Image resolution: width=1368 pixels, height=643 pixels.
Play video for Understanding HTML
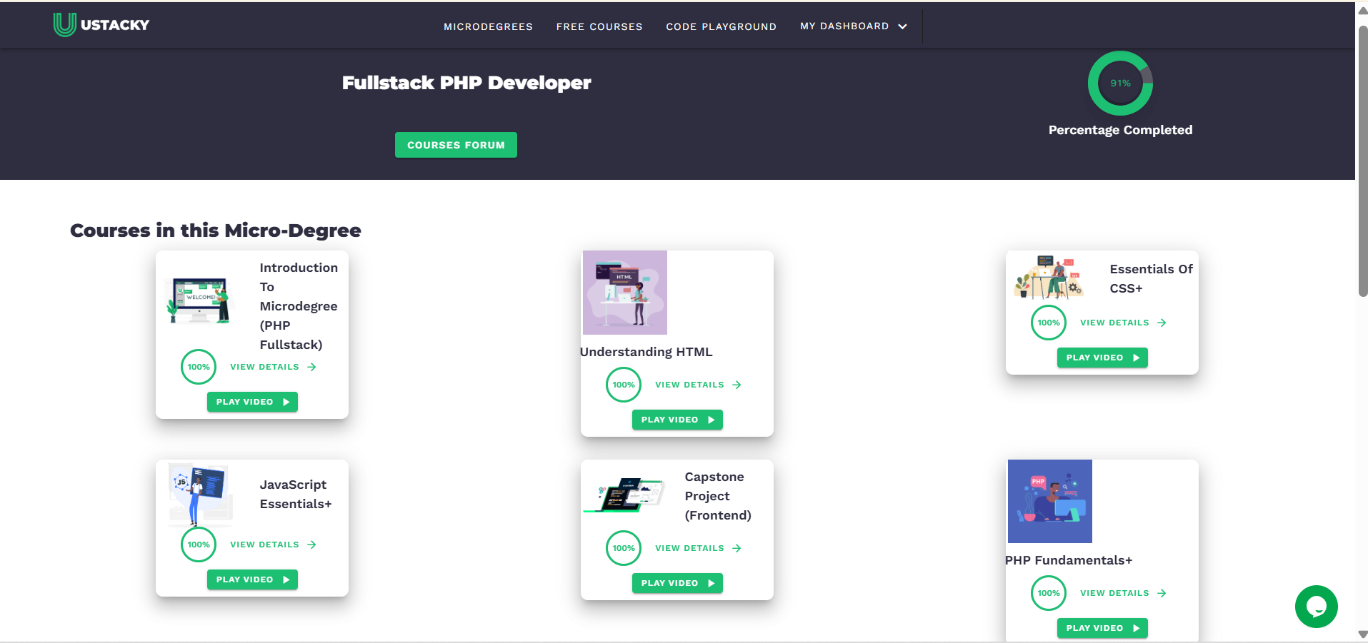(x=677, y=420)
